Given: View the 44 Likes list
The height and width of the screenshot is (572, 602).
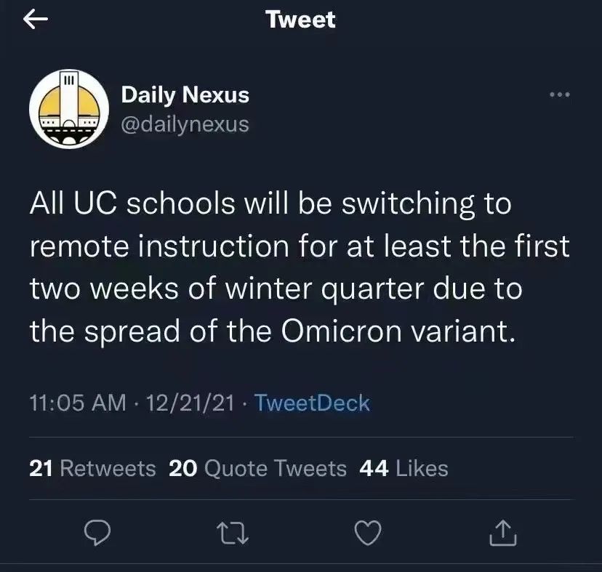Looking at the screenshot, I should coord(404,469).
